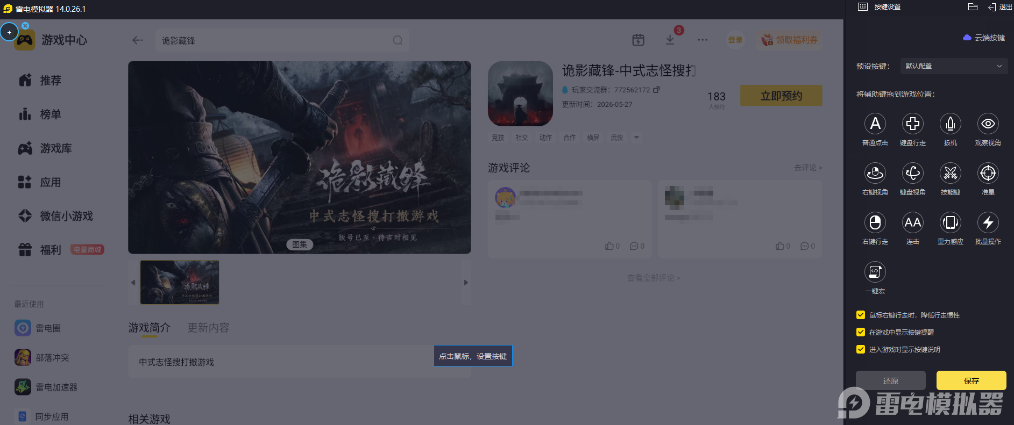Select the 扳机 trigger key tool
The image size is (1014, 425).
(x=951, y=124)
